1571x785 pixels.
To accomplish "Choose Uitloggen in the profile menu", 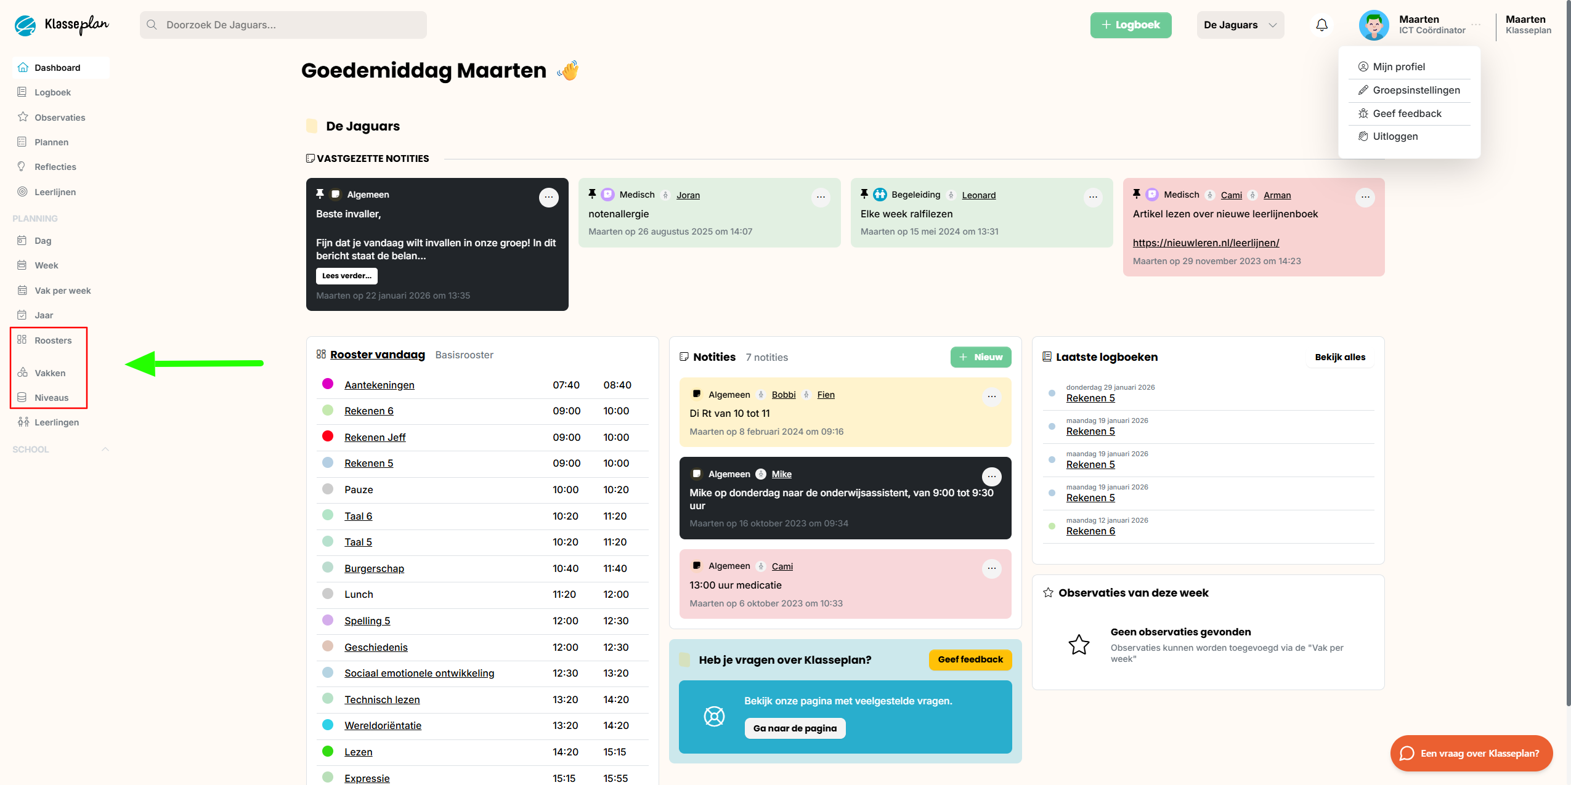I will [x=1395, y=136].
